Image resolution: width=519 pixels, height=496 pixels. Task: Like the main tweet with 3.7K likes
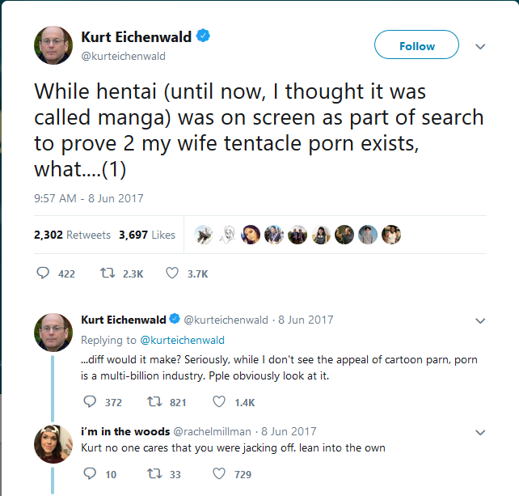point(172,273)
